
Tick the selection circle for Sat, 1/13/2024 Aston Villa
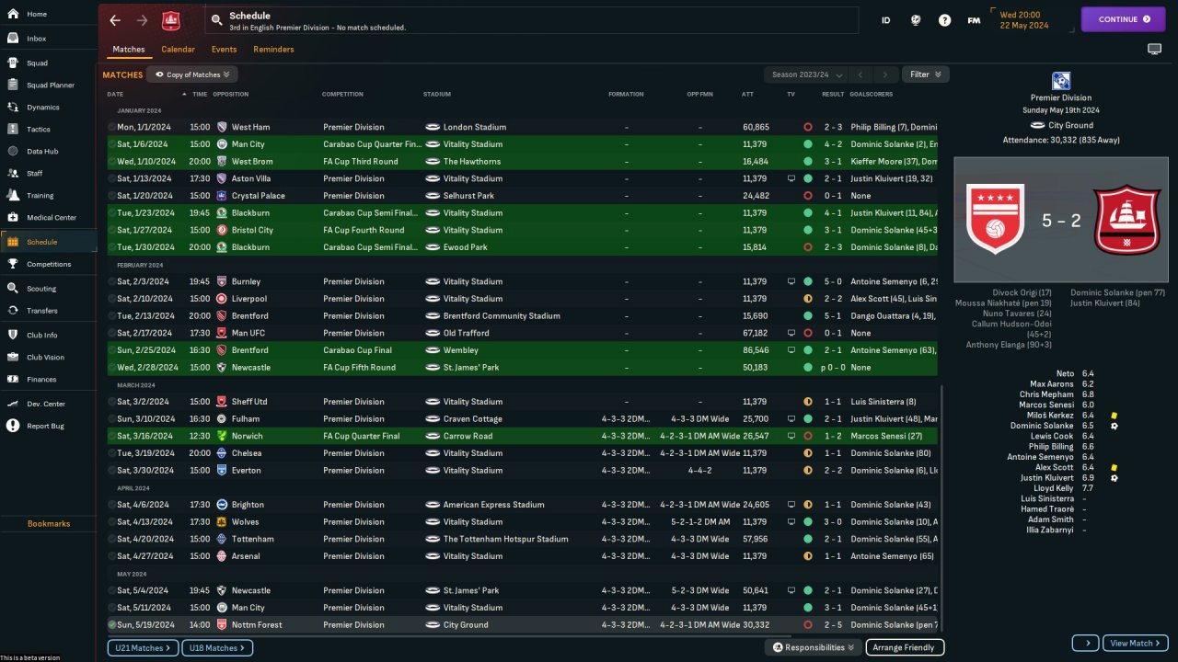(112, 178)
